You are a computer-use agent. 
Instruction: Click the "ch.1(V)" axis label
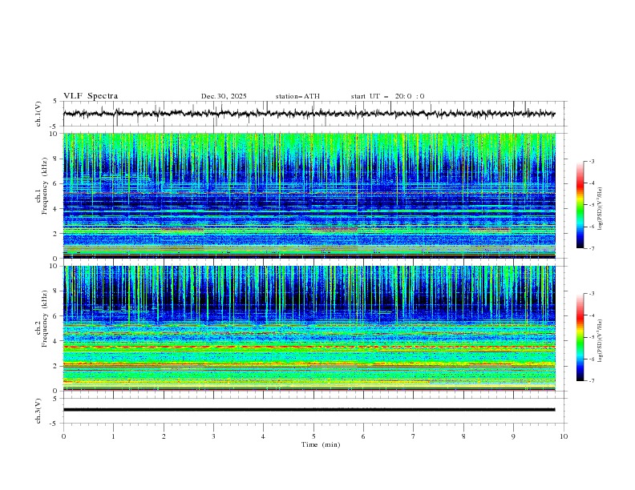[x=38, y=114]
